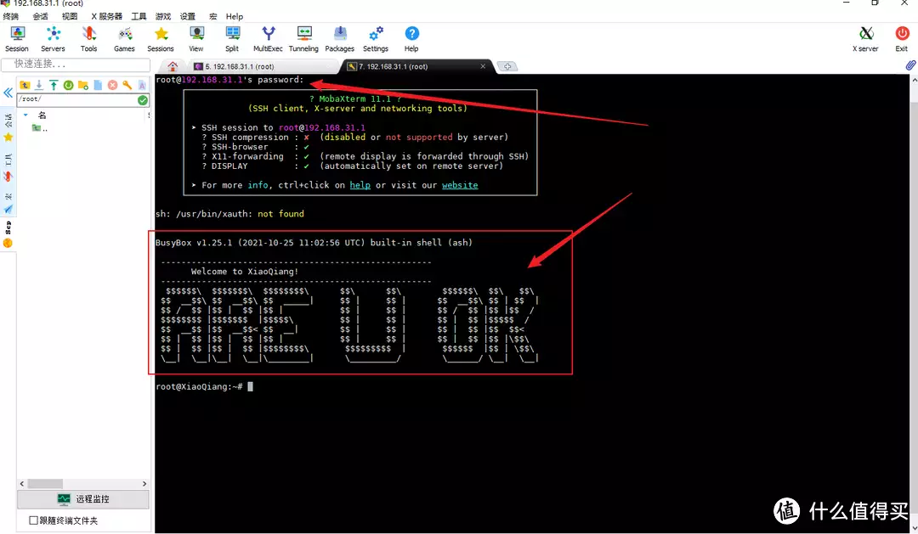Image resolution: width=918 pixels, height=534 pixels.
Task: Refresh the SFTP folder listing
Action: tap(69, 86)
